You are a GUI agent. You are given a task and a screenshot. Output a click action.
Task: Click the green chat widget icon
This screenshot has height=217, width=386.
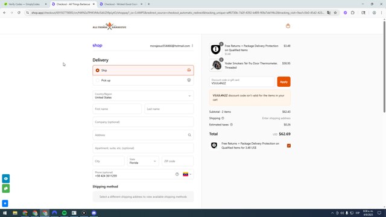click(x=6, y=189)
